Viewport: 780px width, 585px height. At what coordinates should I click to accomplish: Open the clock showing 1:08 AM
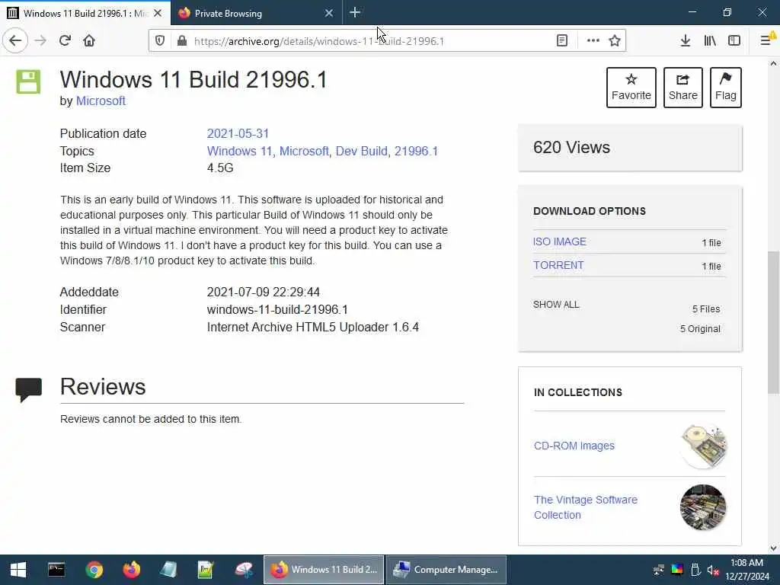click(x=747, y=570)
